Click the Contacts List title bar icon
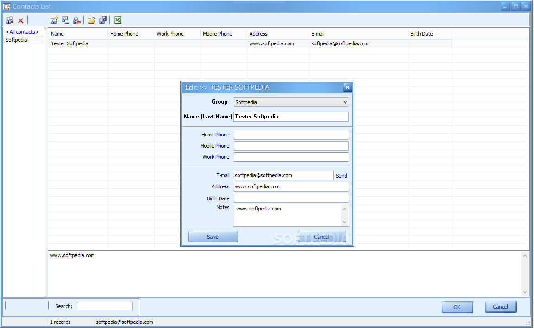 pyautogui.click(x=6, y=6)
